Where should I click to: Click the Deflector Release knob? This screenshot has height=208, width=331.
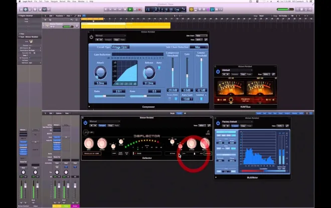(x=205, y=143)
